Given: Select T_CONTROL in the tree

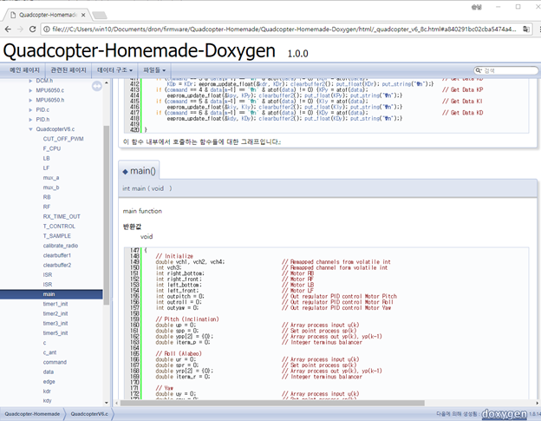Looking at the screenshot, I should click(59, 227).
